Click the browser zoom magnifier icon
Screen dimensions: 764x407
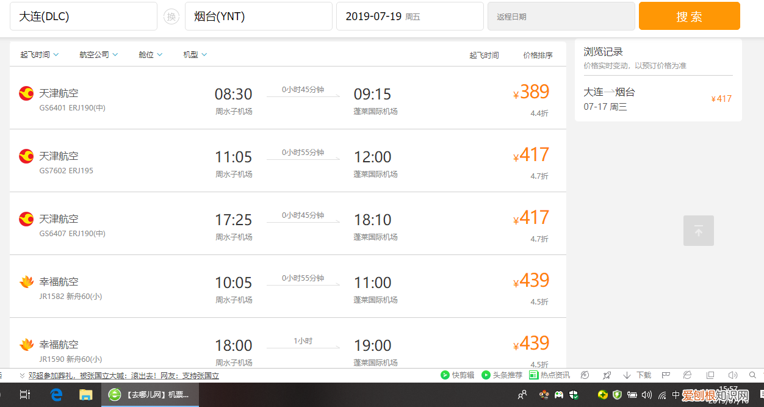pyautogui.click(x=753, y=375)
